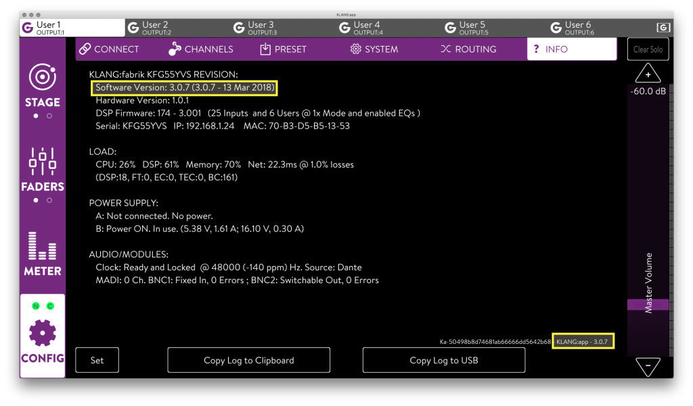Click Copy Log to USB

444,360
